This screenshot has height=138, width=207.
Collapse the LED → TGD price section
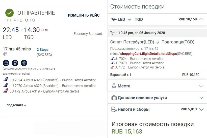[201, 19]
